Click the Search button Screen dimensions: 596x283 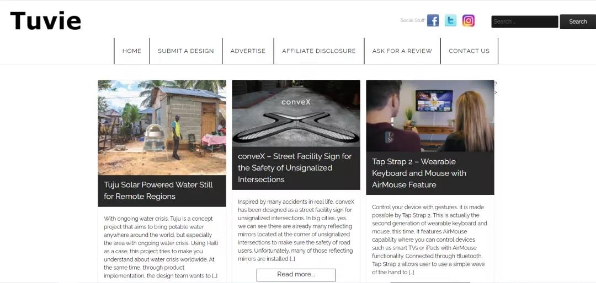[x=578, y=21]
